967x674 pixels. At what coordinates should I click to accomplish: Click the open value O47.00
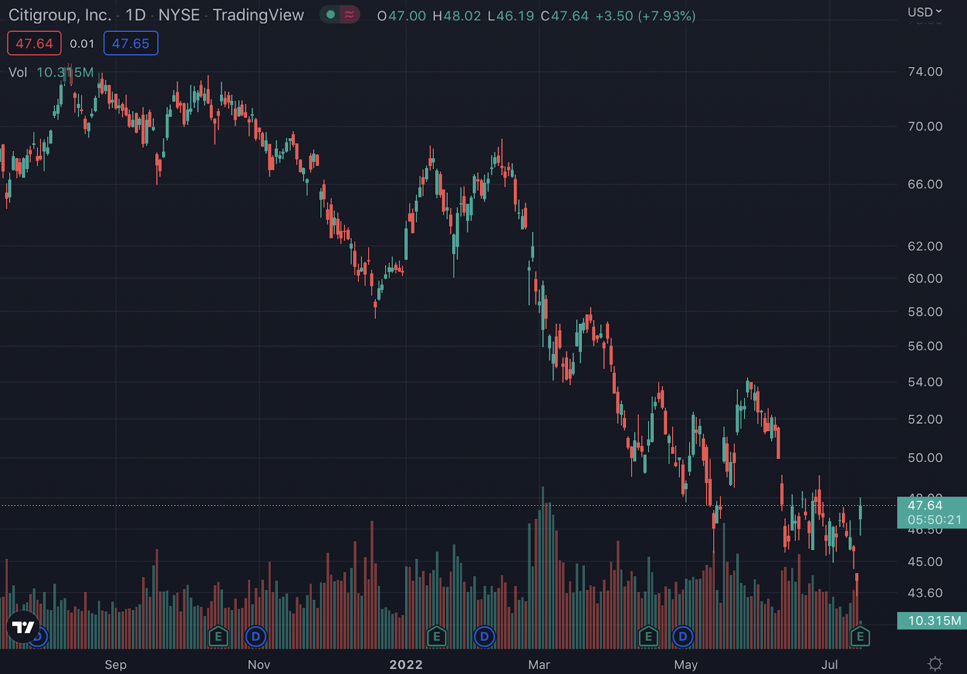[x=402, y=16]
